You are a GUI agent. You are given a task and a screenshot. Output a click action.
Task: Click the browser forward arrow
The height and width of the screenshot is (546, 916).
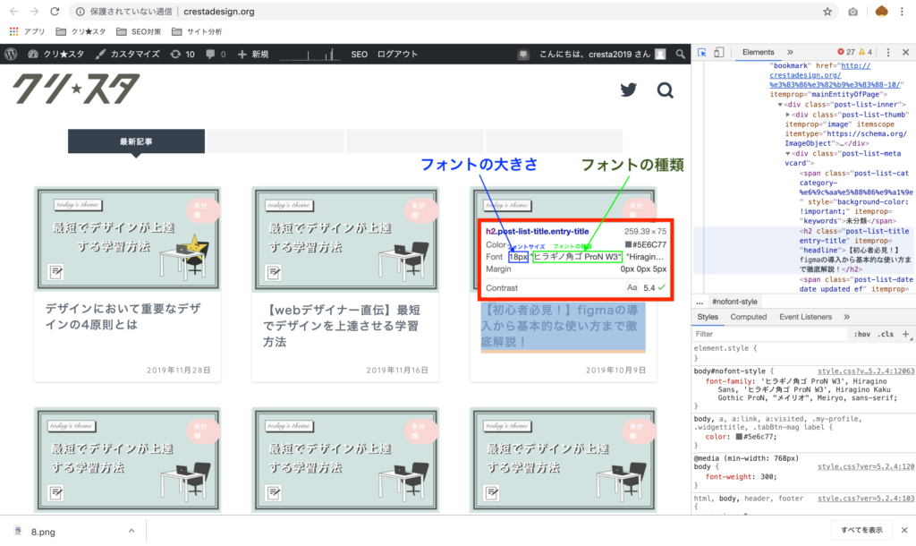pyautogui.click(x=35, y=11)
